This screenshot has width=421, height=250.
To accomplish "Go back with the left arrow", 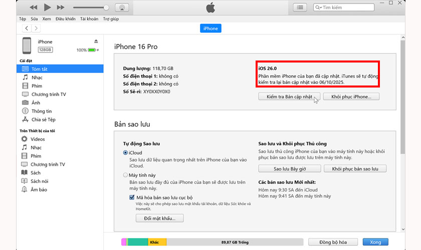I will 27,28.
